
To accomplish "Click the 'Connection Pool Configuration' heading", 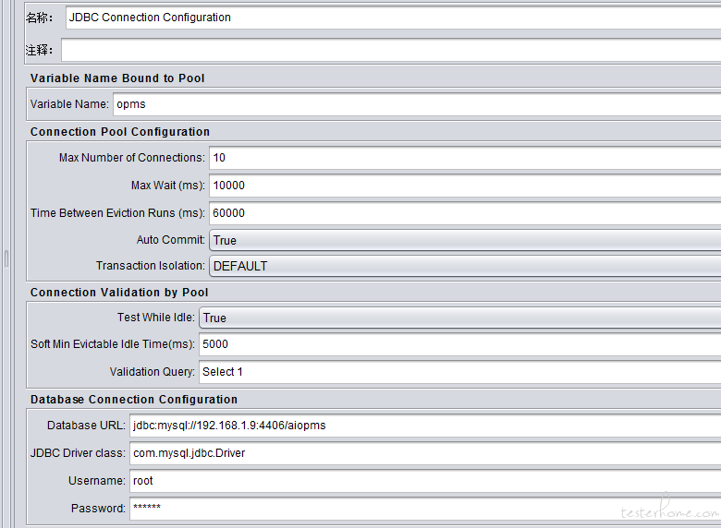I will 120,132.
